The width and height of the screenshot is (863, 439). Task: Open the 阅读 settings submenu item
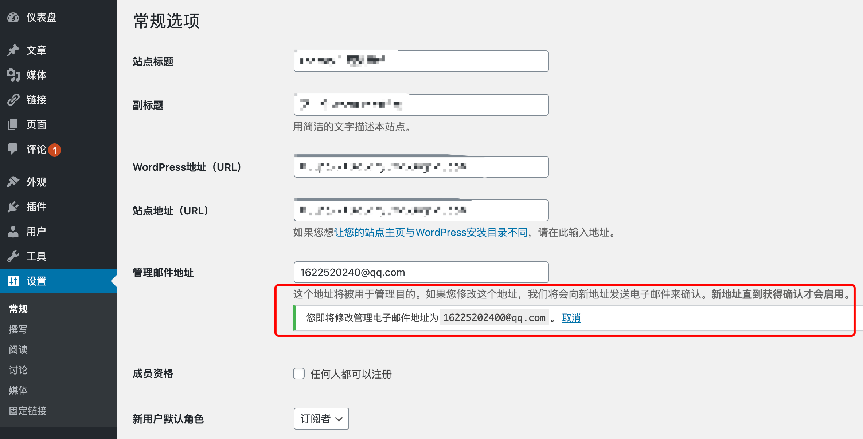click(18, 350)
